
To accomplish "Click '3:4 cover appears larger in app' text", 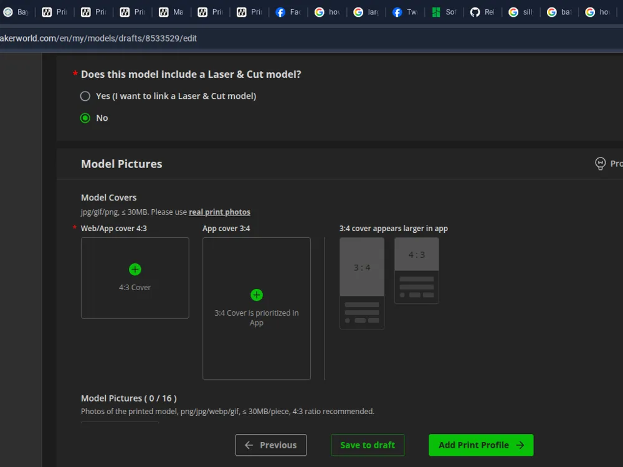I will tap(393, 229).
